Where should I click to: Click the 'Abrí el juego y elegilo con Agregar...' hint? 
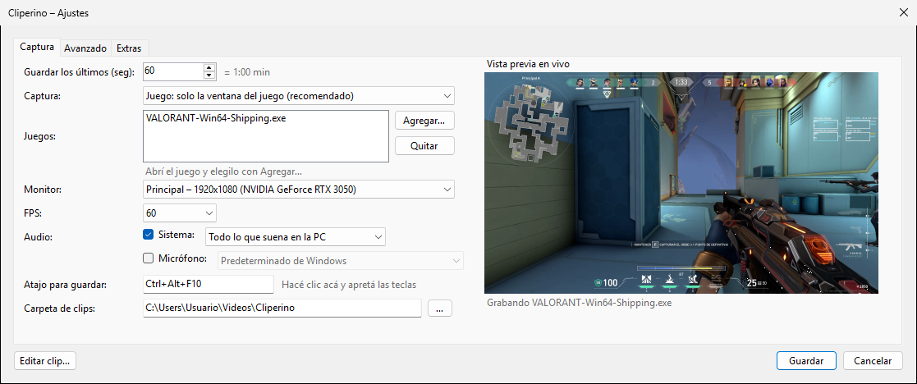tap(223, 171)
